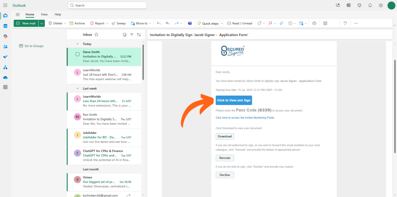Toggle Read / Unread status
The height and width of the screenshot is (197, 397).
click(240, 23)
